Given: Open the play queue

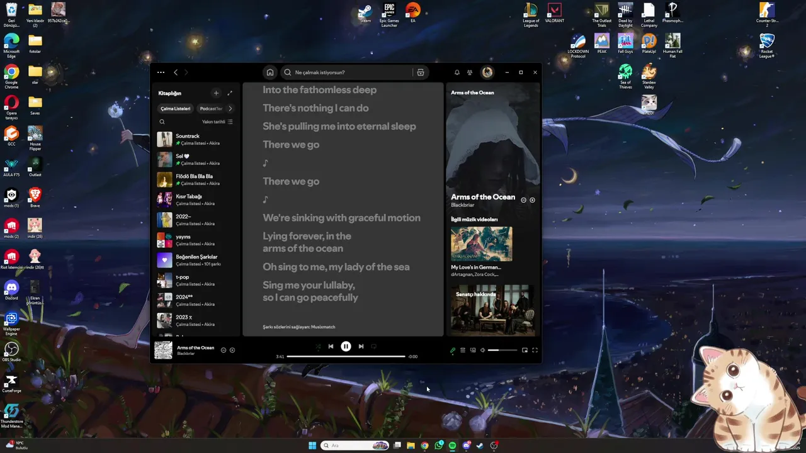Looking at the screenshot, I should point(463,350).
